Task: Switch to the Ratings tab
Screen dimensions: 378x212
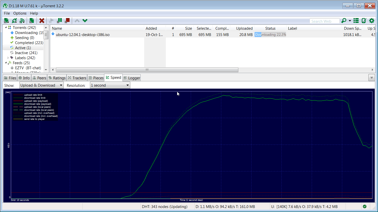Action: tap(57, 78)
